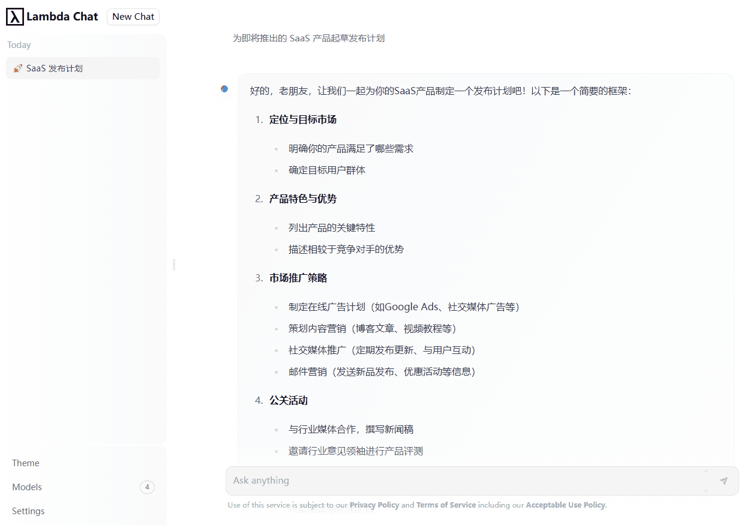
Task: Click the user prompt 为即将推出的 SaaS 产品起草发布计划
Action: pyautogui.click(x=308, y=38)
